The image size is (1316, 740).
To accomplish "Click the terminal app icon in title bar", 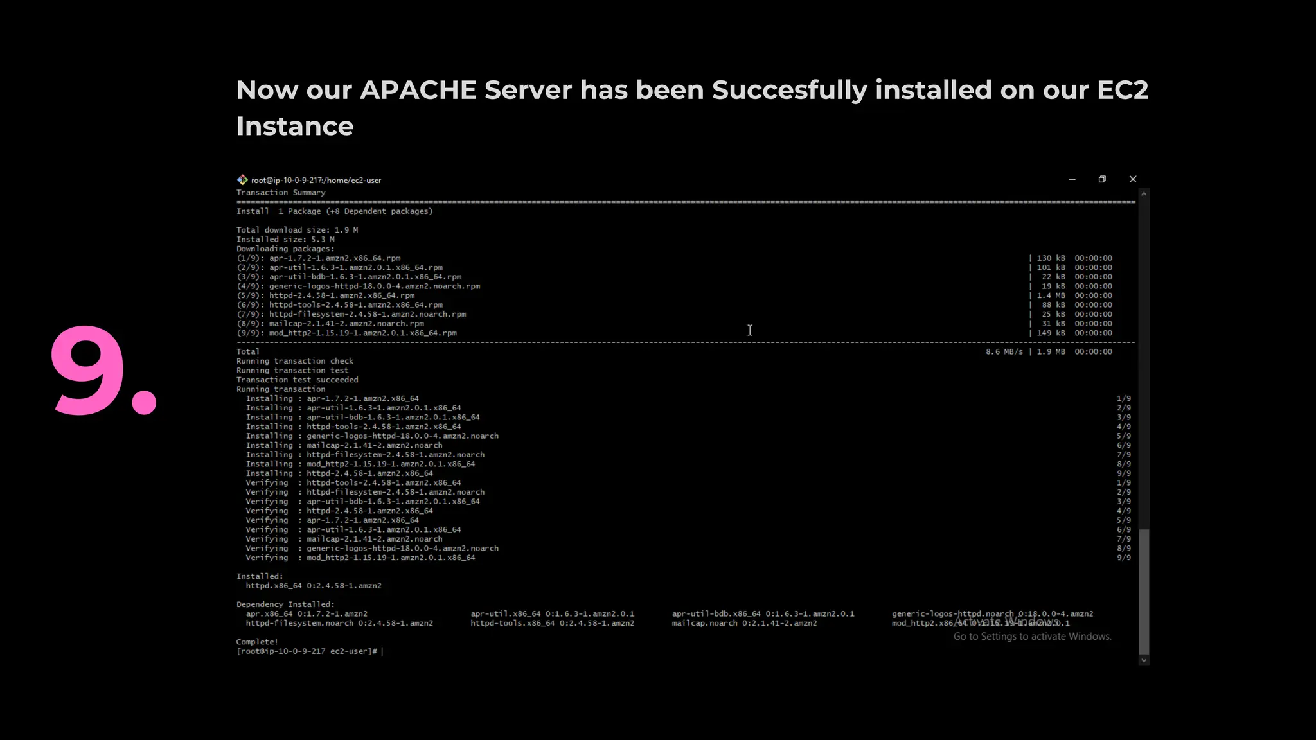I will [242, 180].
